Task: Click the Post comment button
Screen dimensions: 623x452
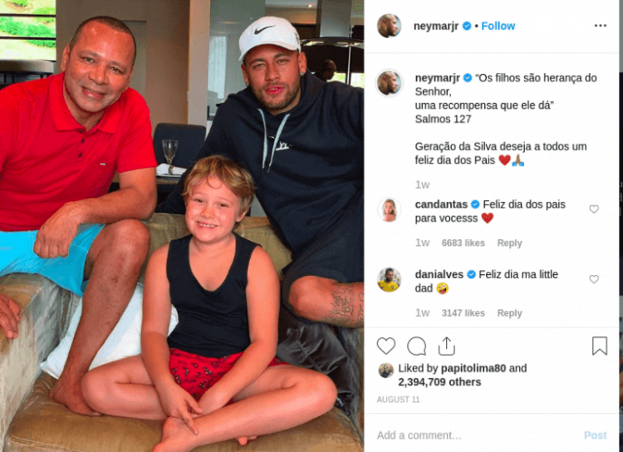Action: click(x=596, y=435)
